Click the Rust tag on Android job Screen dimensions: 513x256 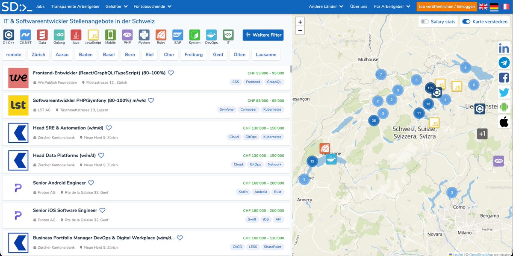point(278,192)
